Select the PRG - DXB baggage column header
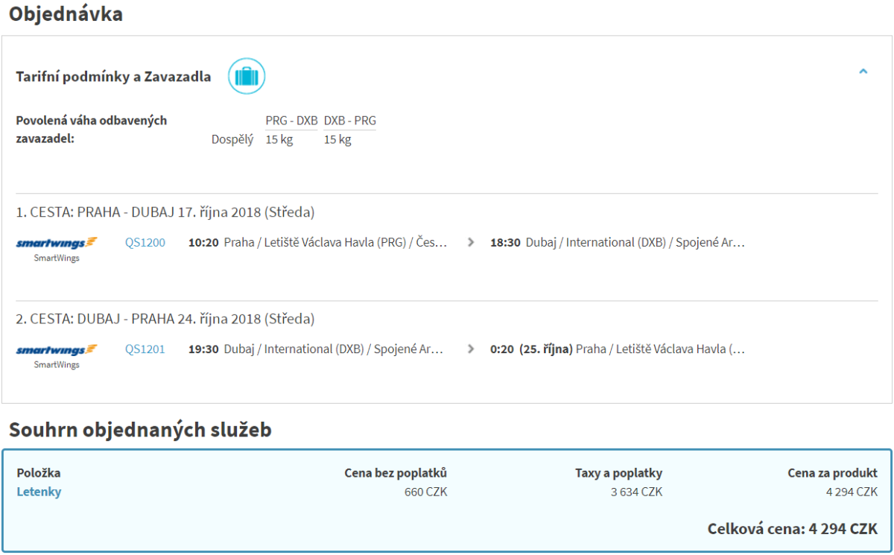Image resolution: width=894 pixels, height=555 pixels. click(291, 121)
